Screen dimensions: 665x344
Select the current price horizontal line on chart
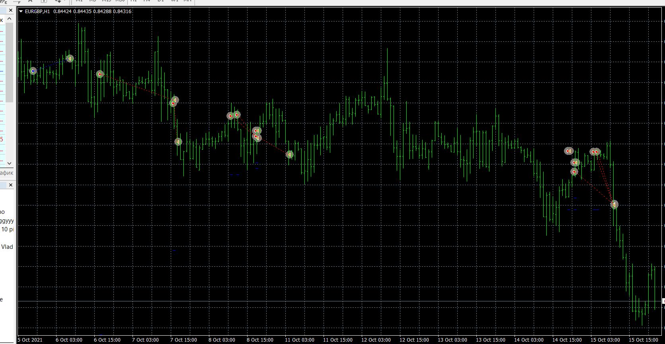[x=339, y=301]
